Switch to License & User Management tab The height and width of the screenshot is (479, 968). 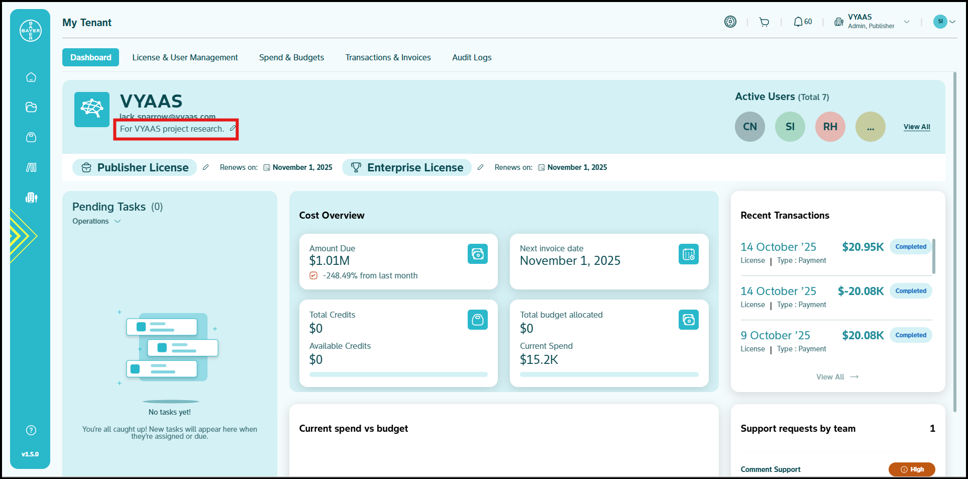(185, 58)
